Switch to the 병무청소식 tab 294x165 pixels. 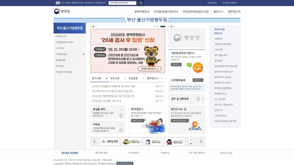153,78
